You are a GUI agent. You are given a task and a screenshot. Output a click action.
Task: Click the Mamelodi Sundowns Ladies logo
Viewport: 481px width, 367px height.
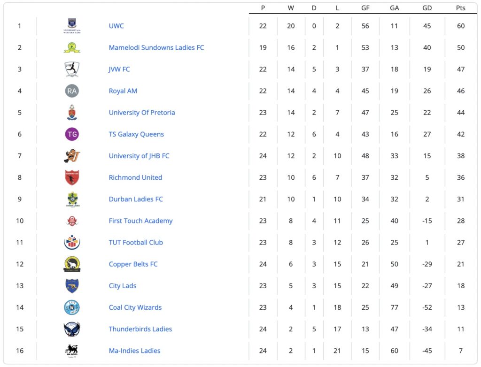[72, 47]
